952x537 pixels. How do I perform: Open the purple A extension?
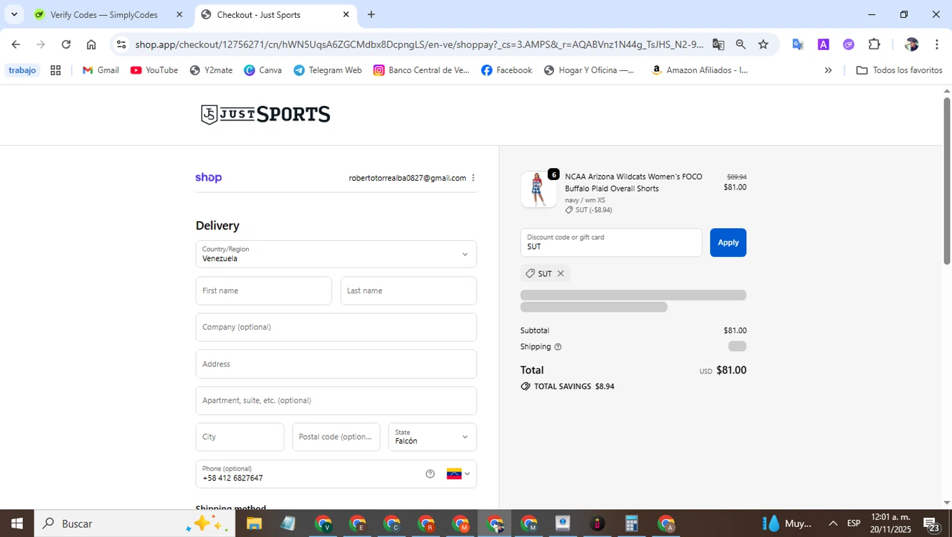click(x=823, y=44)
